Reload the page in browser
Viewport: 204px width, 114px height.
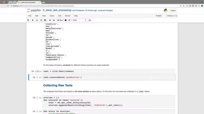(x=8, y=6)
